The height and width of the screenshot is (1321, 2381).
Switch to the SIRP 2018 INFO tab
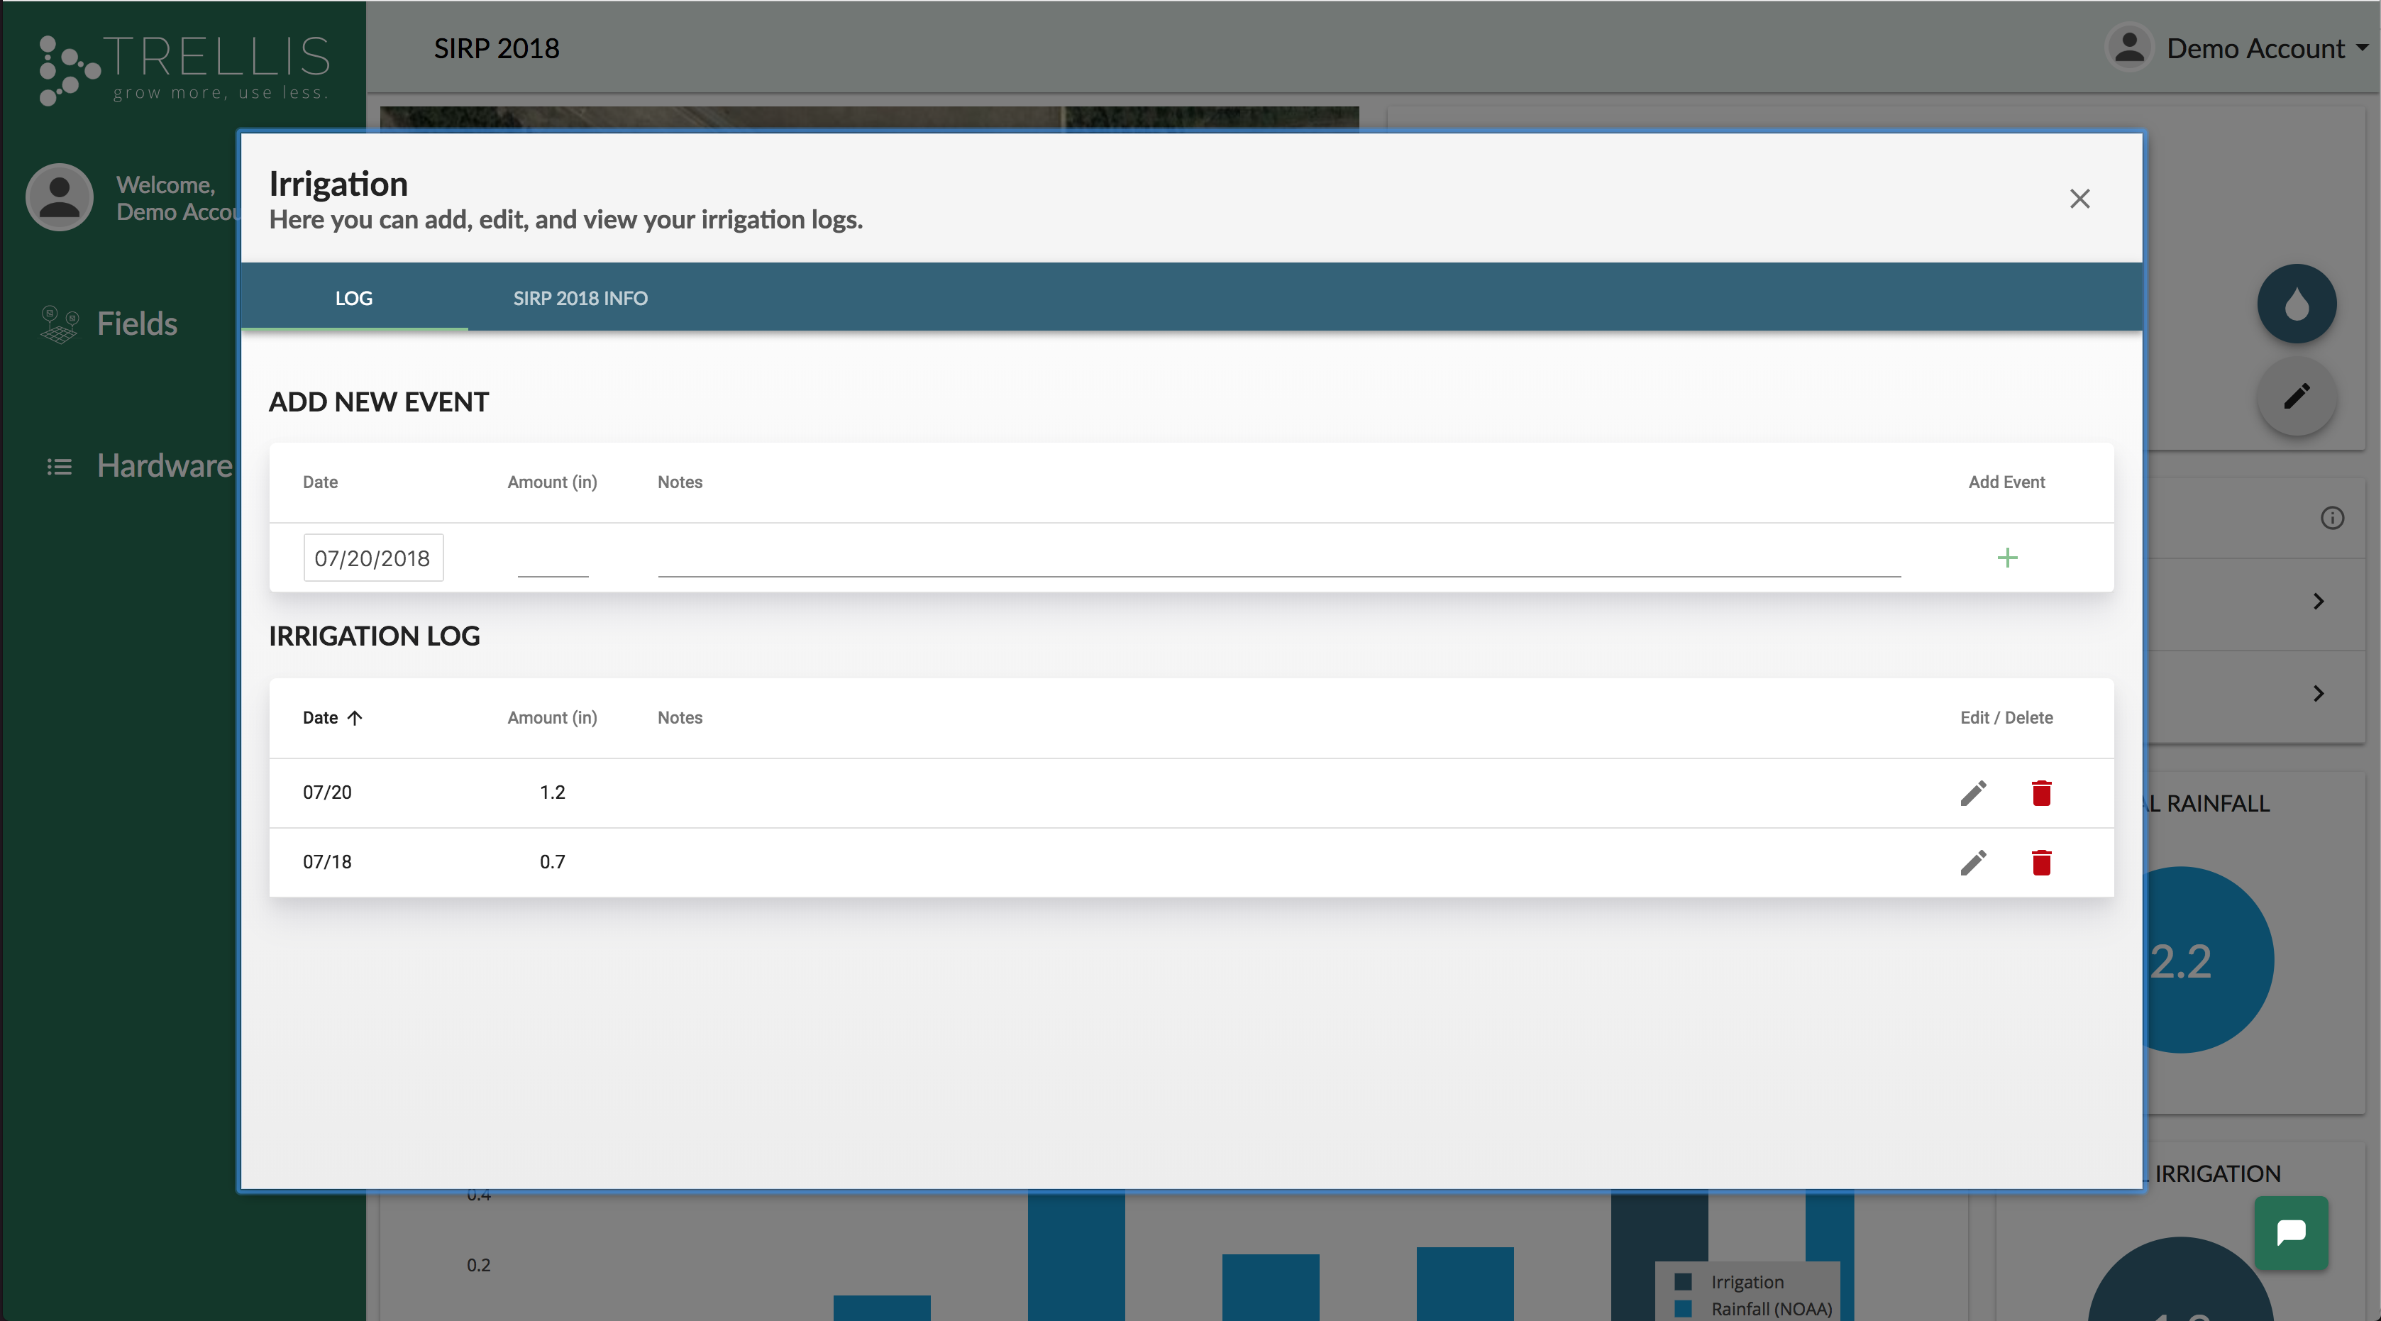pyautogui.click(x=580, y=298)
